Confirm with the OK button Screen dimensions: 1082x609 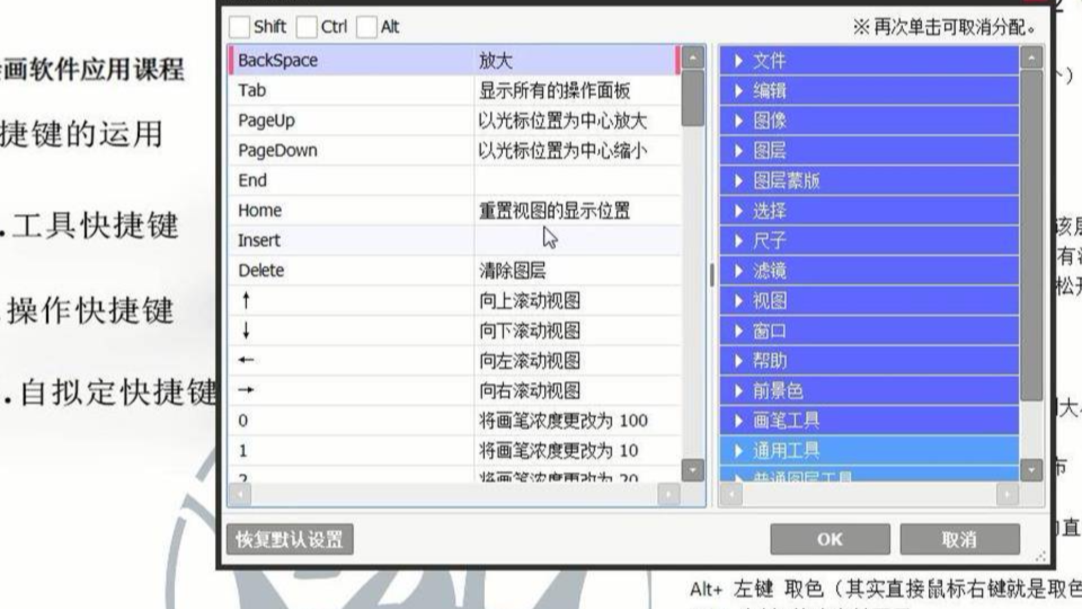(x=830, y=540)
